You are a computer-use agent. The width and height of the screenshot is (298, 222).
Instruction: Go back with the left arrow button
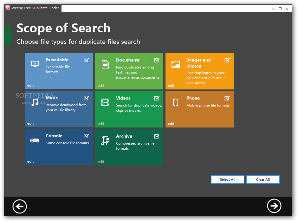(x=20, y=206)
